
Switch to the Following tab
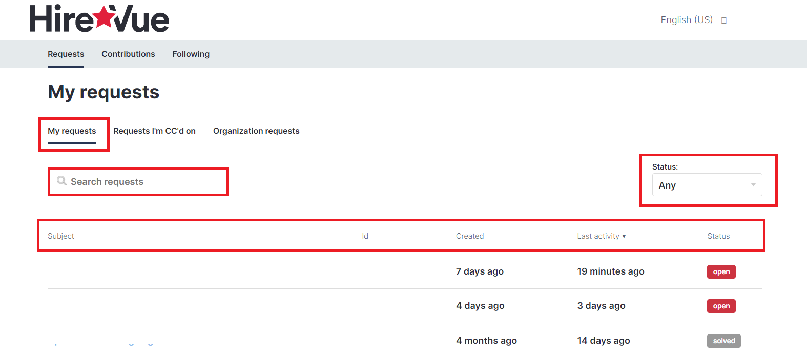[x=191, y=54]
